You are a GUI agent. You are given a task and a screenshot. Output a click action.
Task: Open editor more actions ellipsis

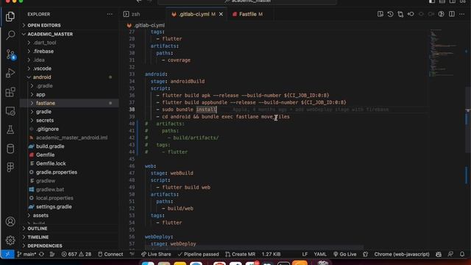(x=461, y=14)
